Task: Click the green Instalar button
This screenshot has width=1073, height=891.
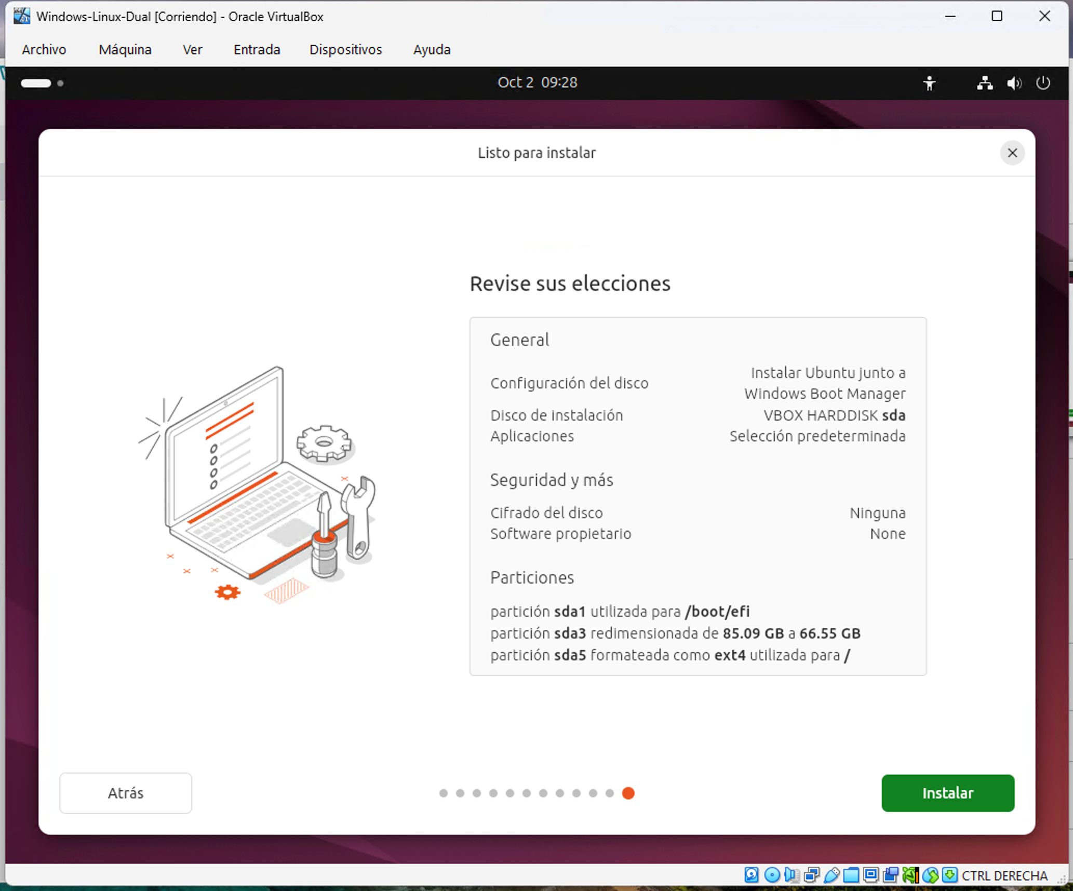Action: pyautogui.click(x=948, y=793)
